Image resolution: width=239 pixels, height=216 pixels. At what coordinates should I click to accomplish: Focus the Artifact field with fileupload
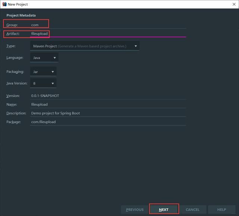pos(108,34)
